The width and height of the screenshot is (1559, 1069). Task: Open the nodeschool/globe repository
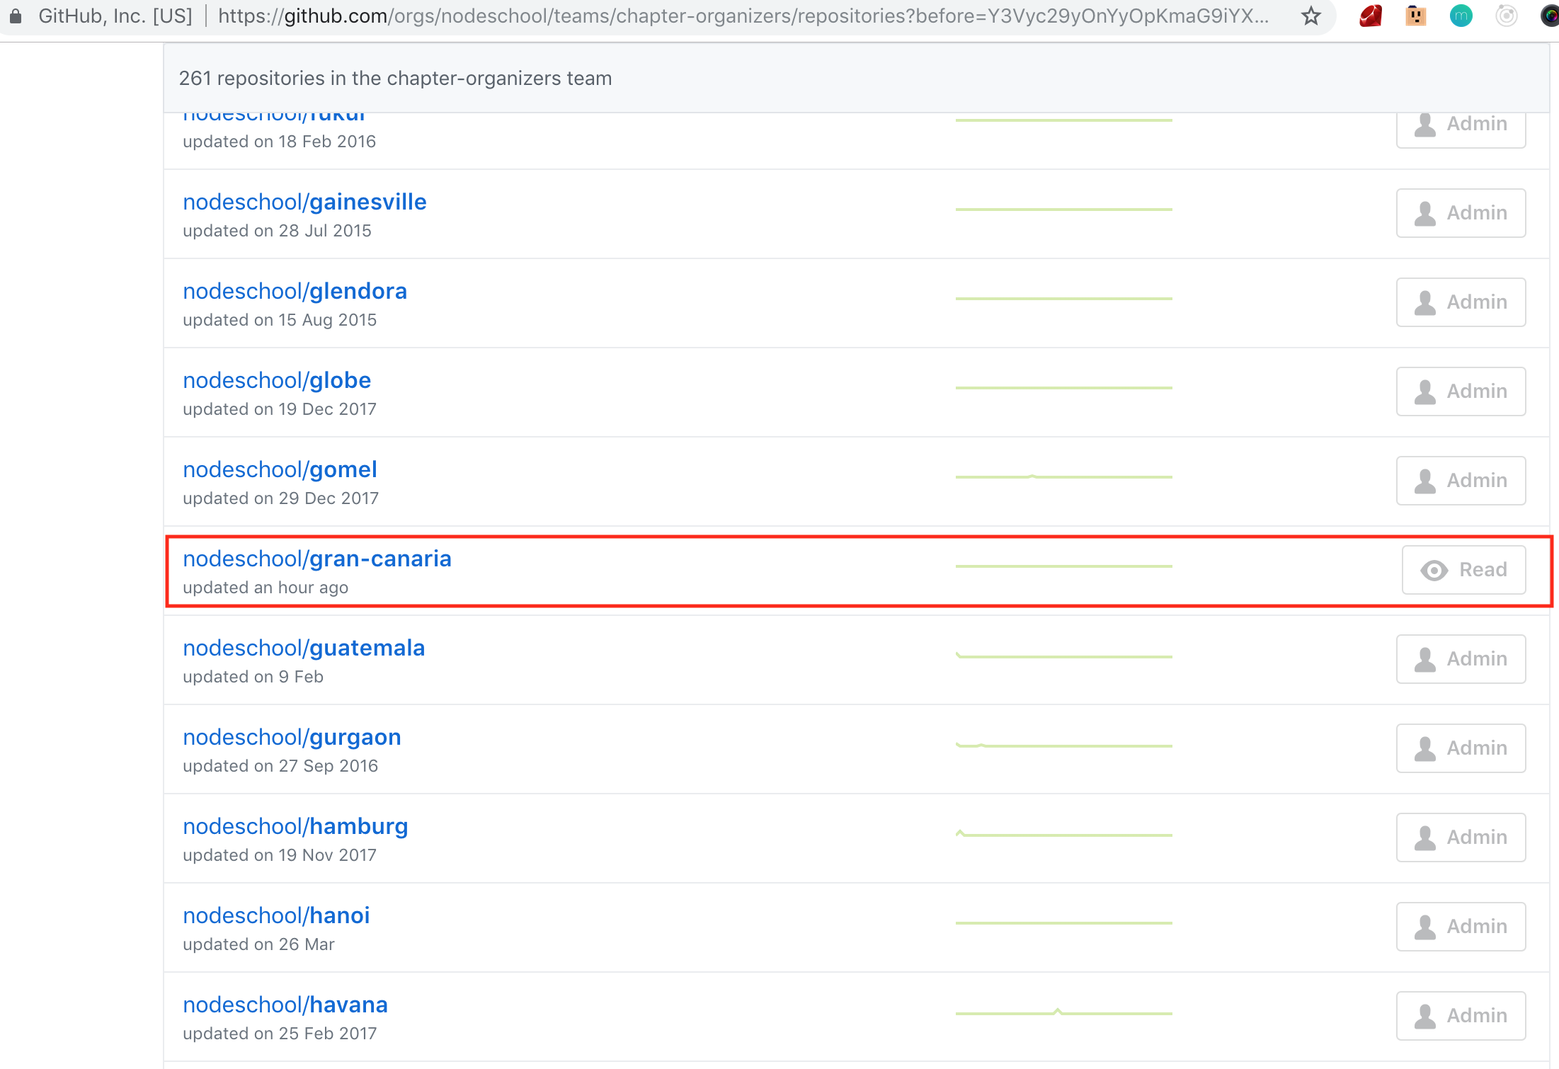click(277, 380)
